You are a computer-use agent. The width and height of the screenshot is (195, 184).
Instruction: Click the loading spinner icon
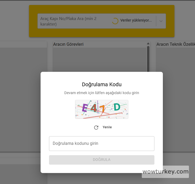[x=115, y=21]
